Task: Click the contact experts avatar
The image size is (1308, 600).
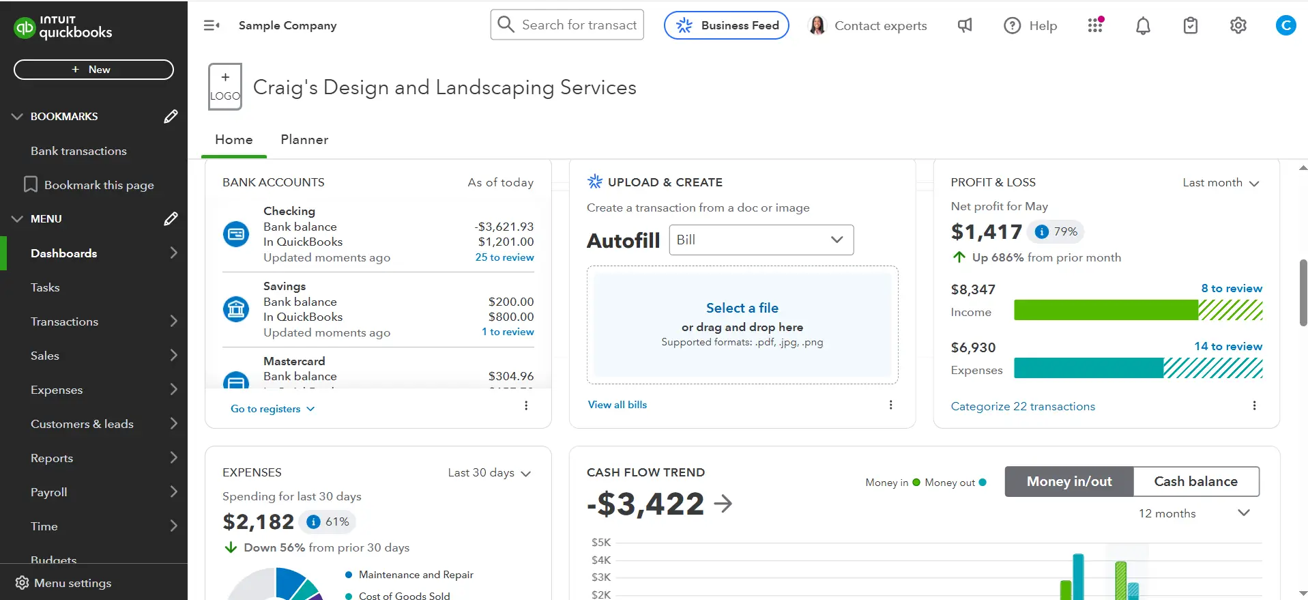Action: pyautogui.click(x=817, y=25)
